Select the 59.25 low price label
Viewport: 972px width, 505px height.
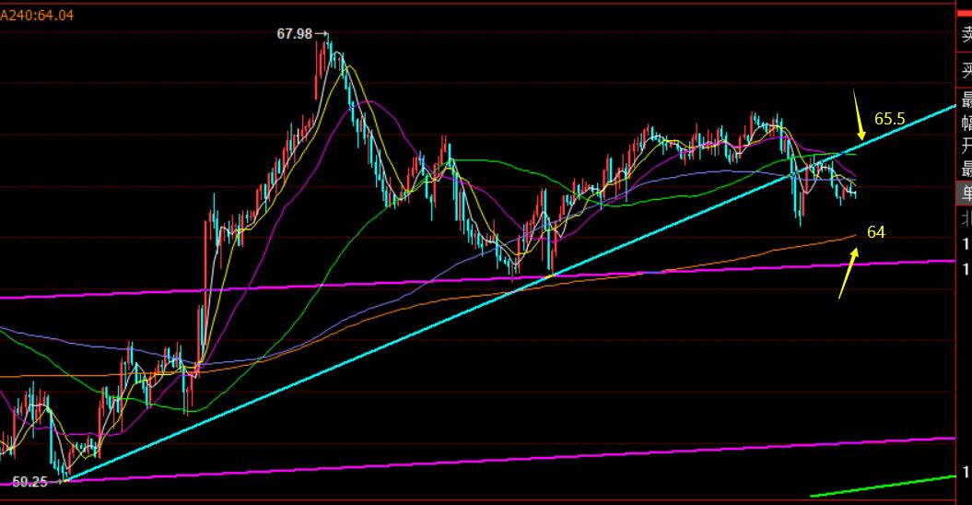click(x=29, y=482)
